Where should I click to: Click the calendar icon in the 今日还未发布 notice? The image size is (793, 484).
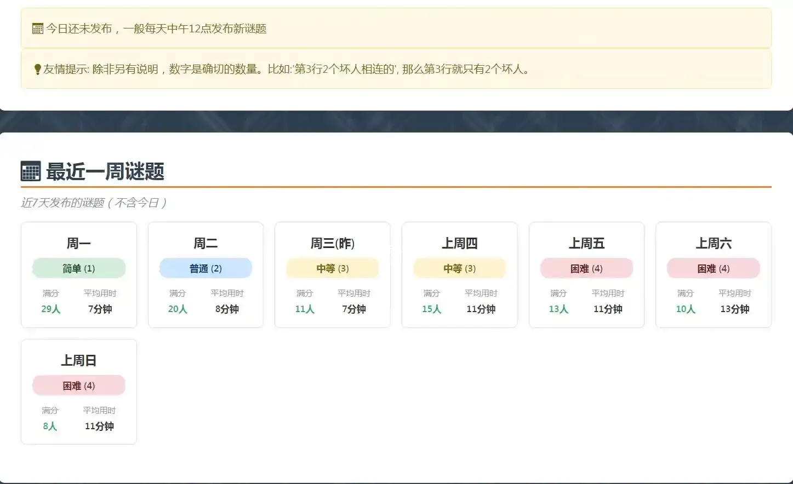click(x=37, y=29)
